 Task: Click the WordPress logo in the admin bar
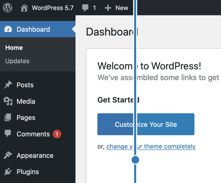tap(8, 8)
